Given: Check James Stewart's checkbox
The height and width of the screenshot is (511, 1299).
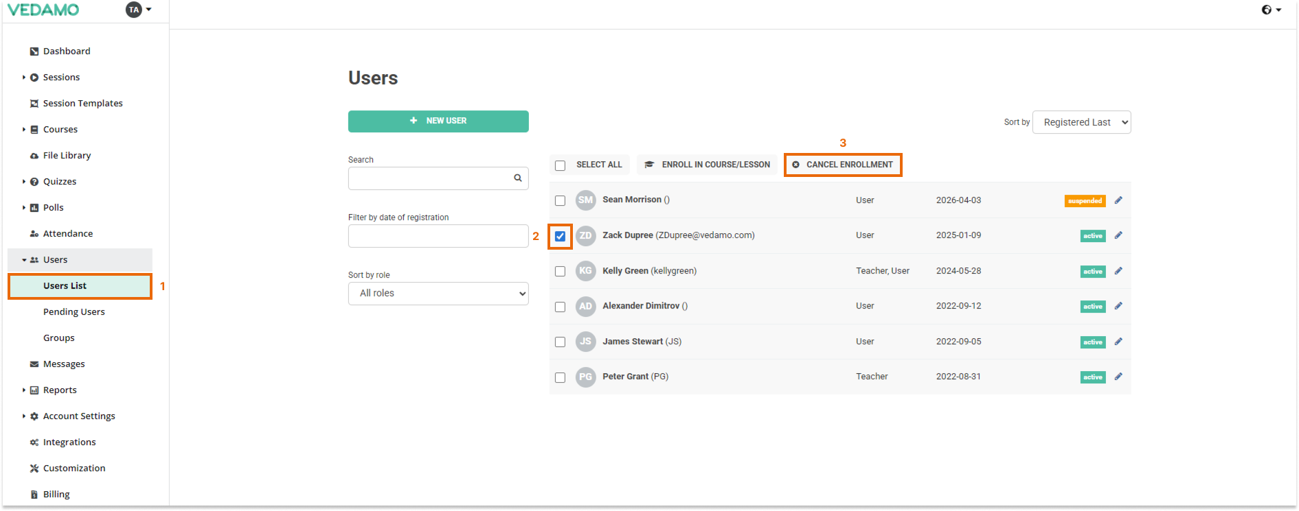Looking at the screenshot, I should [560, 342].
